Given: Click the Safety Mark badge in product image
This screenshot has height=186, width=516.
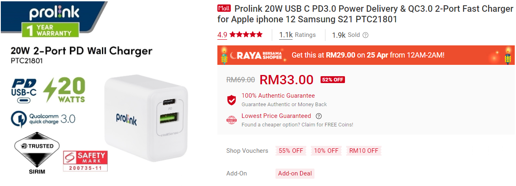Looking at the screenshot, I should pos(85,161).
